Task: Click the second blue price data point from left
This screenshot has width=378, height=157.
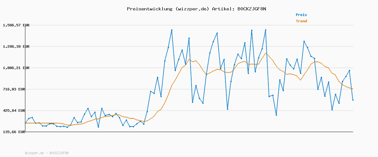Action: pos(29,118)
